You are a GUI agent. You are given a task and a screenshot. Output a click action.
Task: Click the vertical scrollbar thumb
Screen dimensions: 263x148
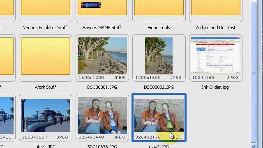tap(254, 72)
